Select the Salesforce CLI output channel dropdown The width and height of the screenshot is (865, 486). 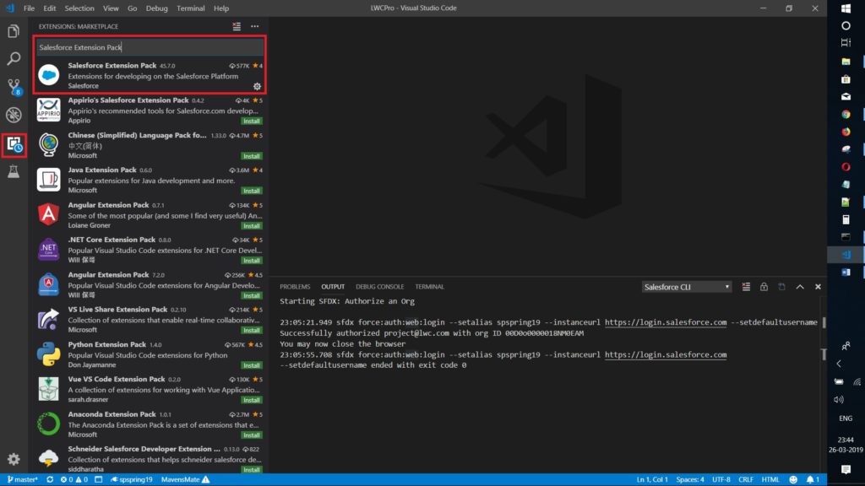[x=687, y=287]
